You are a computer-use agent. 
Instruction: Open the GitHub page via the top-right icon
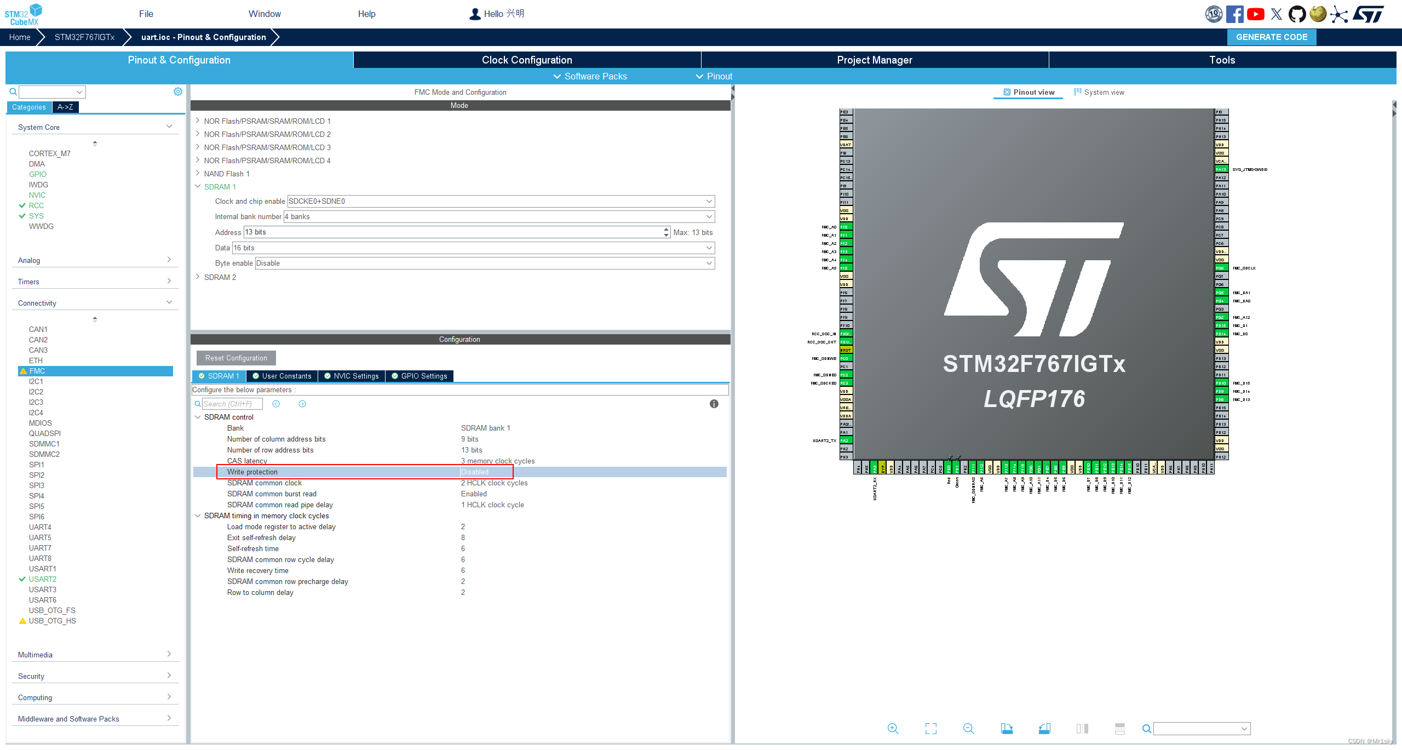click(x=1298, y=14)
